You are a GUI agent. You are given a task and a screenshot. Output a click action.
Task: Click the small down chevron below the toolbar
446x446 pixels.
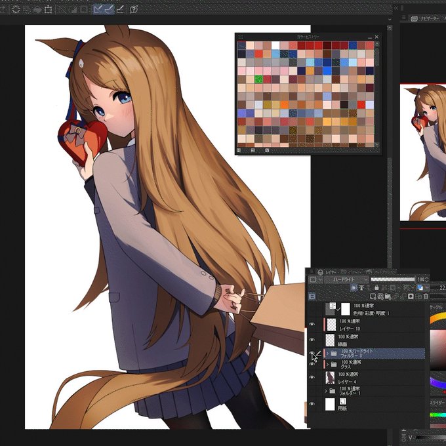click(x=390, y=19)
